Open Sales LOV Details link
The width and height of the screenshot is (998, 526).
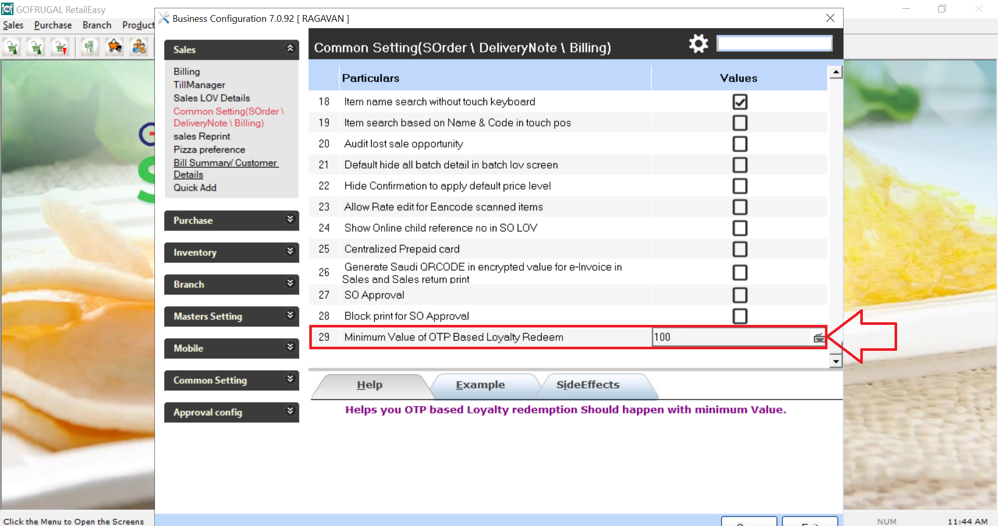point(212,98)
